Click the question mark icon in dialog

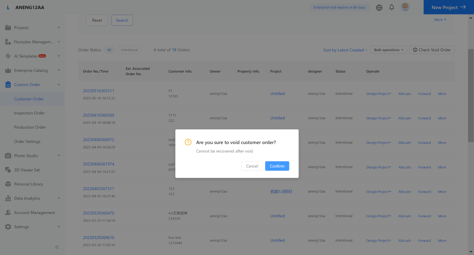pyautogui.click(x=188, y=142)
